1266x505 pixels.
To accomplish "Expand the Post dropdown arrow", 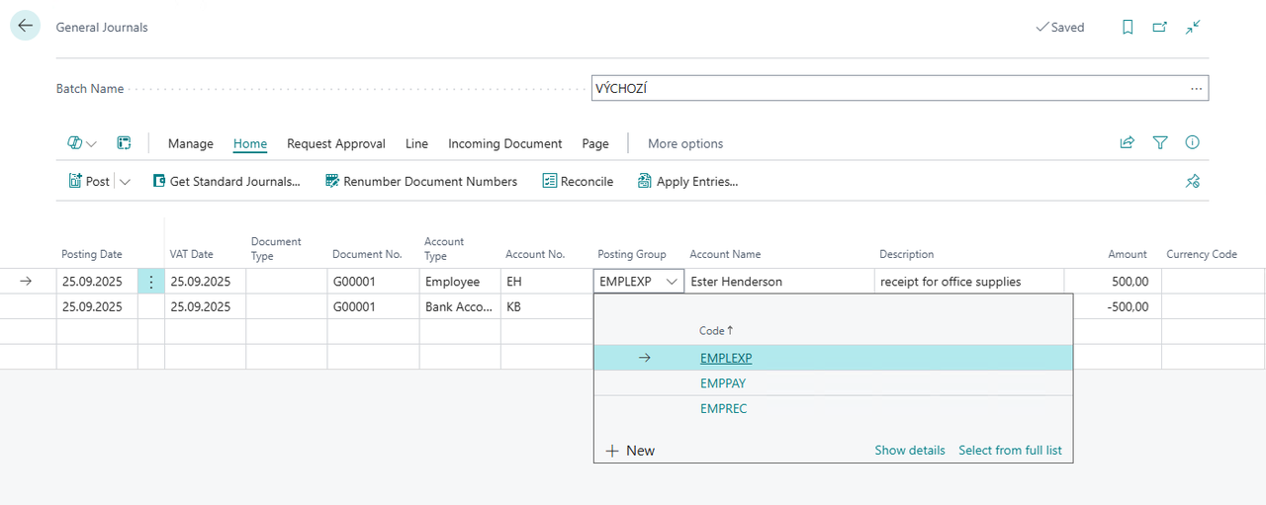I will [125, 182].
